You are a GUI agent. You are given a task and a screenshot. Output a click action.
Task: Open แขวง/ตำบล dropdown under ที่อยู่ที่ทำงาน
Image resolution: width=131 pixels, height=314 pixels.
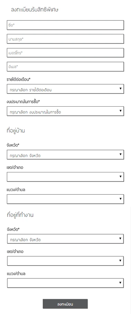(x=65, y=283)
